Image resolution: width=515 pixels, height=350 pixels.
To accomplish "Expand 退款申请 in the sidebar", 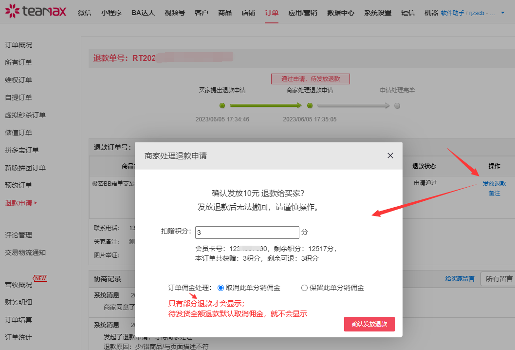I will [20, 203].
